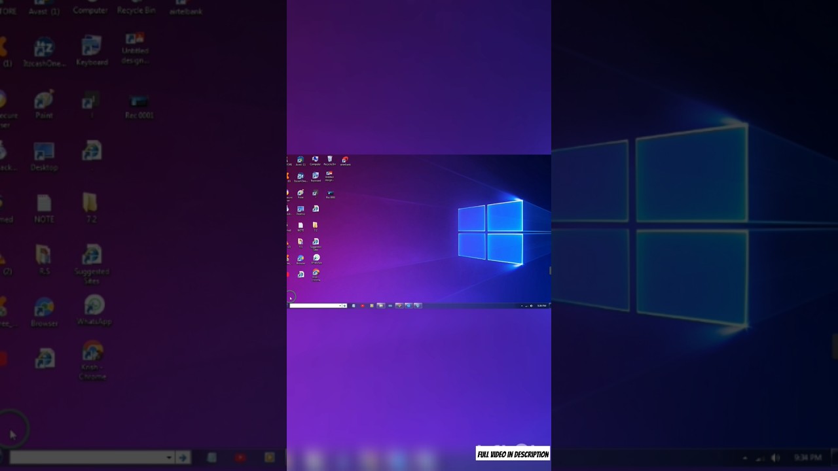
Task: Open the 9:34 PM clock in the center taskbar
Action: pos(541,305)
